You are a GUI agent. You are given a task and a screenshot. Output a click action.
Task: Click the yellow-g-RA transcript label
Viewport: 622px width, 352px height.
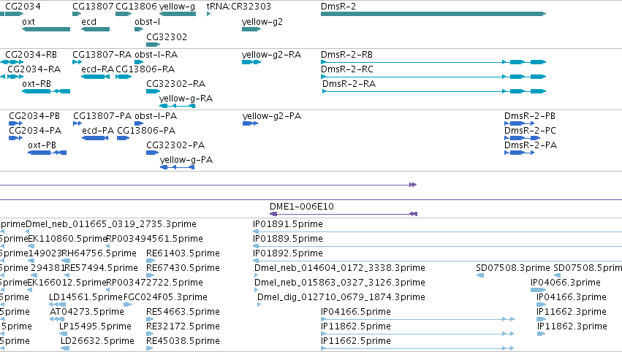pyautogui.click(x=186, y=99)
